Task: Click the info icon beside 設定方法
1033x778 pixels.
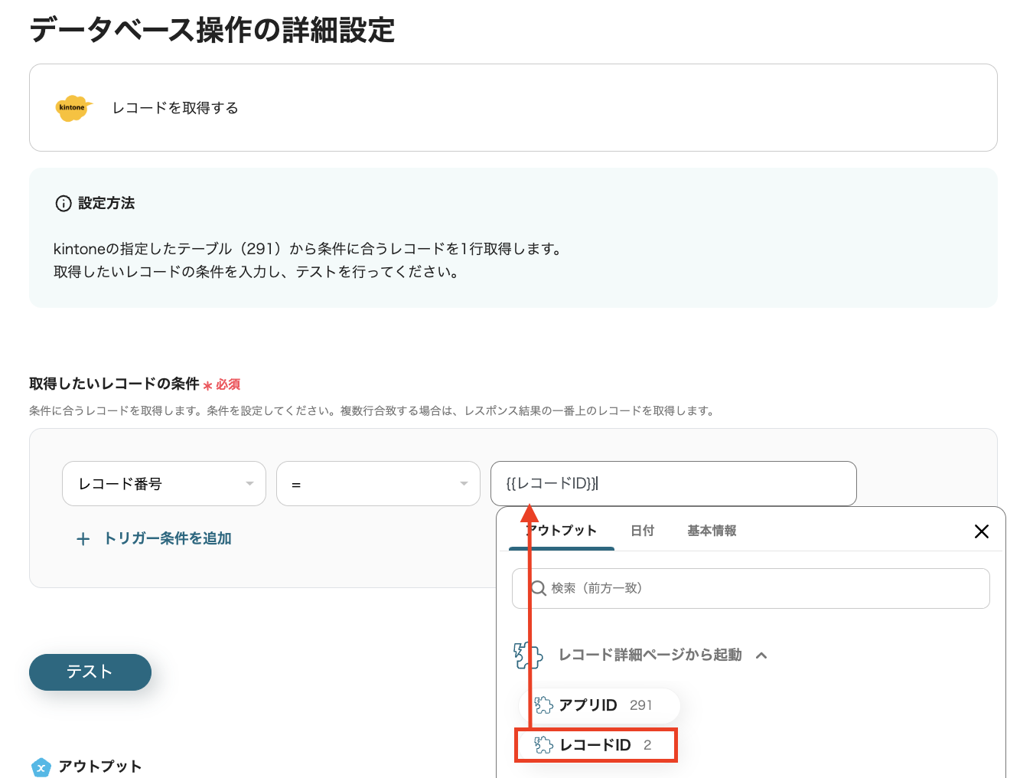Action: 64,204
